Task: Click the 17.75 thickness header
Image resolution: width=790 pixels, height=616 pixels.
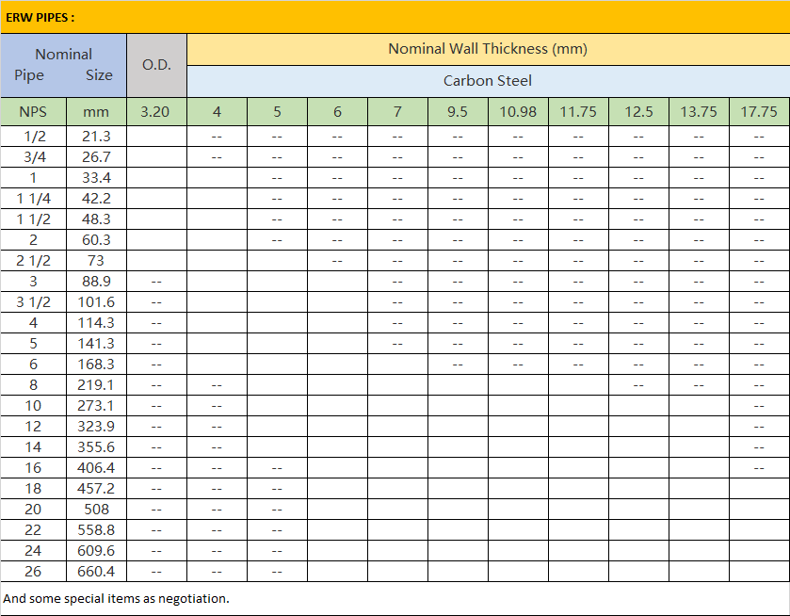Action: [759, 111]
